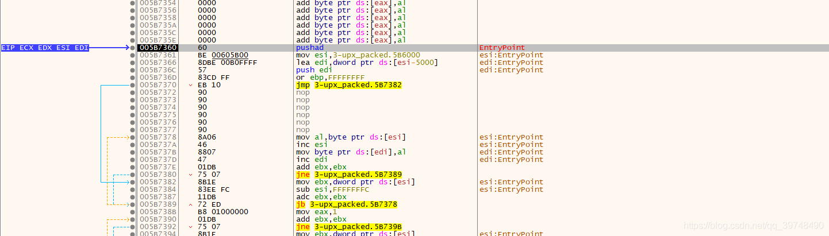Click bytes 8B1E at 005B7382
Viewport: 829px width, 236px height.
(208, 182)
